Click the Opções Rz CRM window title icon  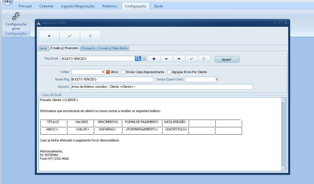39,23
